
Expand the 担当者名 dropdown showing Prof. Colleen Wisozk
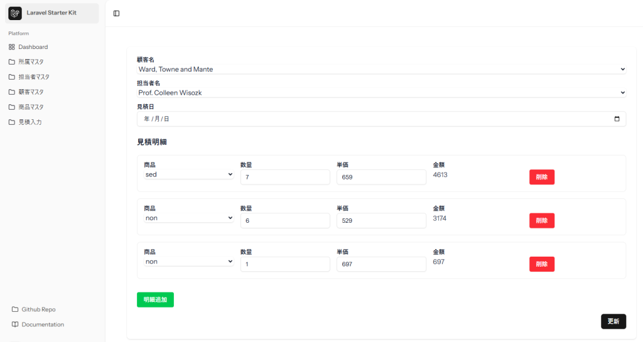tap(381, 92)
